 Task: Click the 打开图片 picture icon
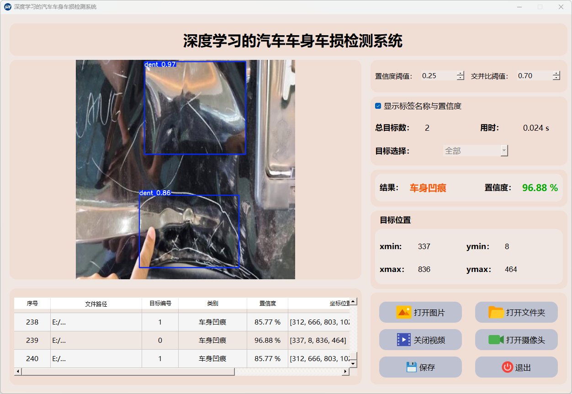(x=404, y=312)
